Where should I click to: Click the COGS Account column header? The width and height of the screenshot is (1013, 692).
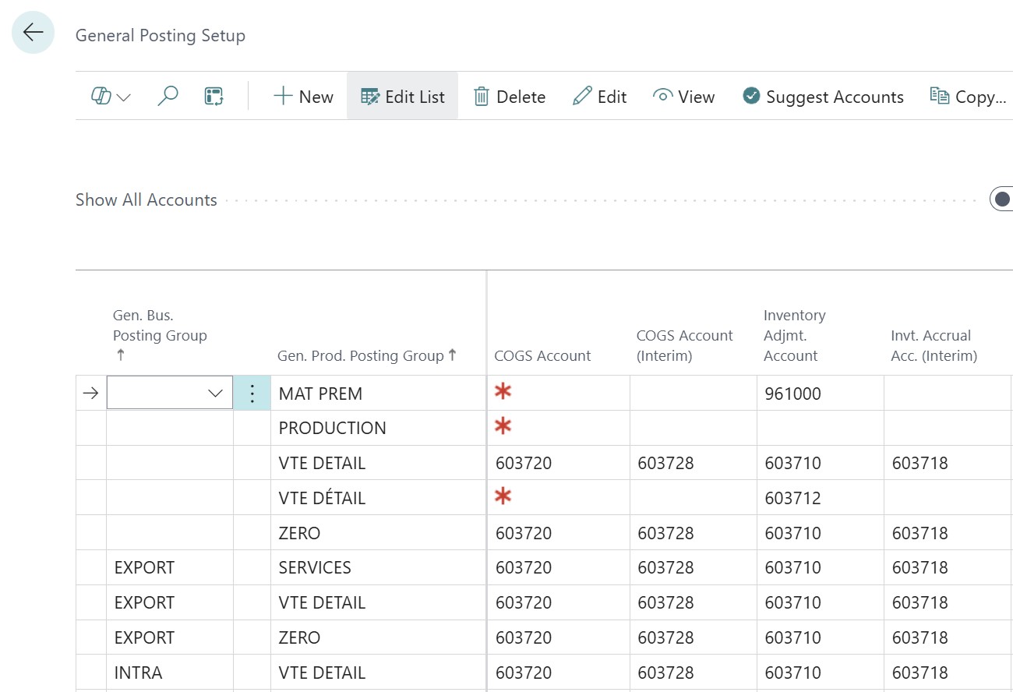point(542,356)
